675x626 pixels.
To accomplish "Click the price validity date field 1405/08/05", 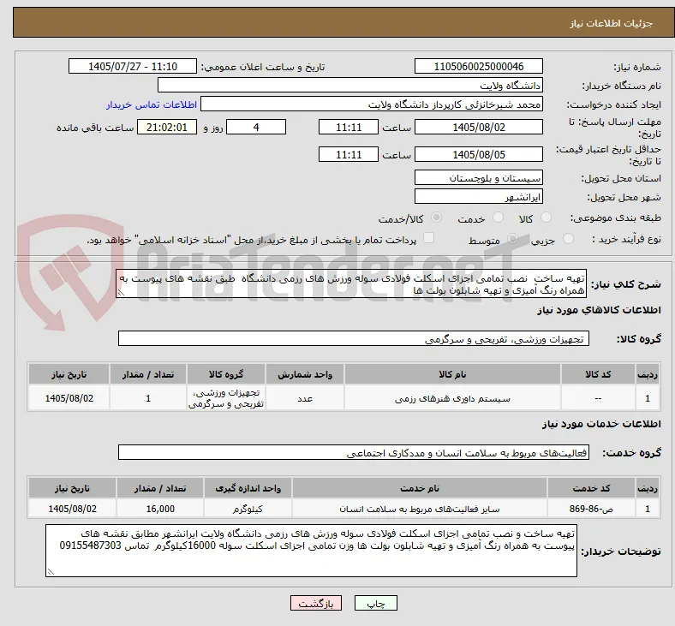I will tap(478, 154).
